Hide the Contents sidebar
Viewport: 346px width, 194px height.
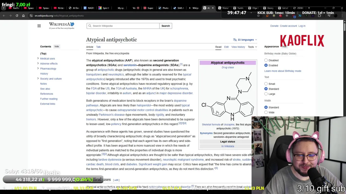(x=56, y=46)
